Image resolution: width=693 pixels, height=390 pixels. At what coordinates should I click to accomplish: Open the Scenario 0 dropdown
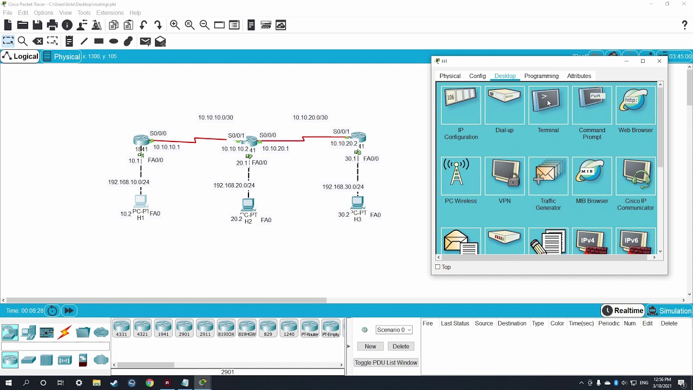click(x=394, y=330)
